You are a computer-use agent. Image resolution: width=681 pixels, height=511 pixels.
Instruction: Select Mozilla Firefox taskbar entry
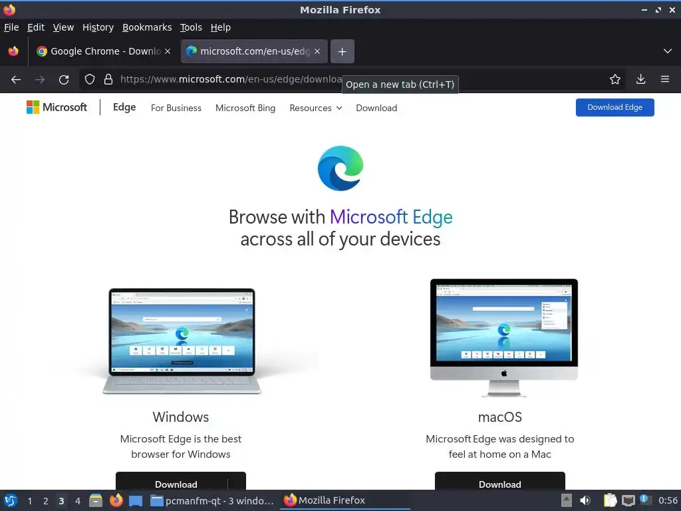(x=346, y=500)
